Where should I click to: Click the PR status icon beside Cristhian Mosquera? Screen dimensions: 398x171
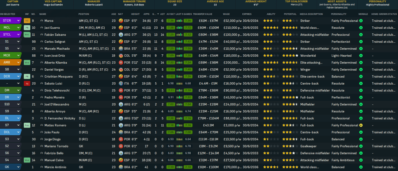(27, 76)
